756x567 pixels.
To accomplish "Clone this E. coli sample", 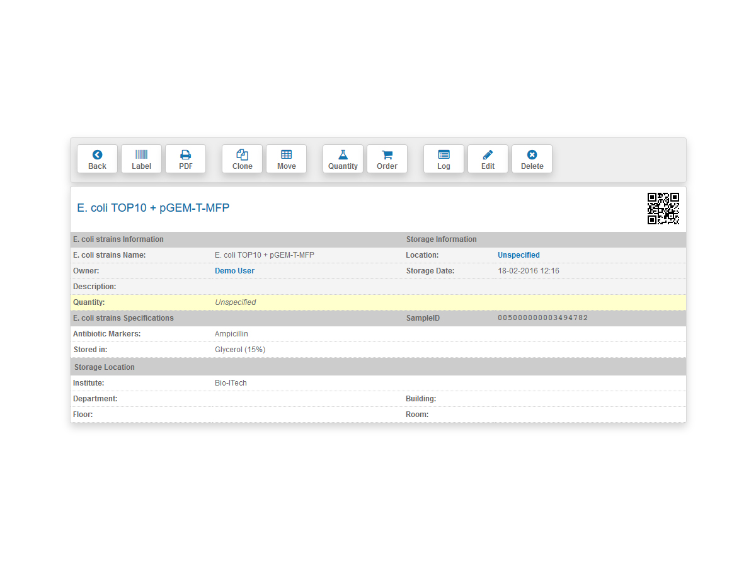I will pyautogui.click(x=242, y=159).
